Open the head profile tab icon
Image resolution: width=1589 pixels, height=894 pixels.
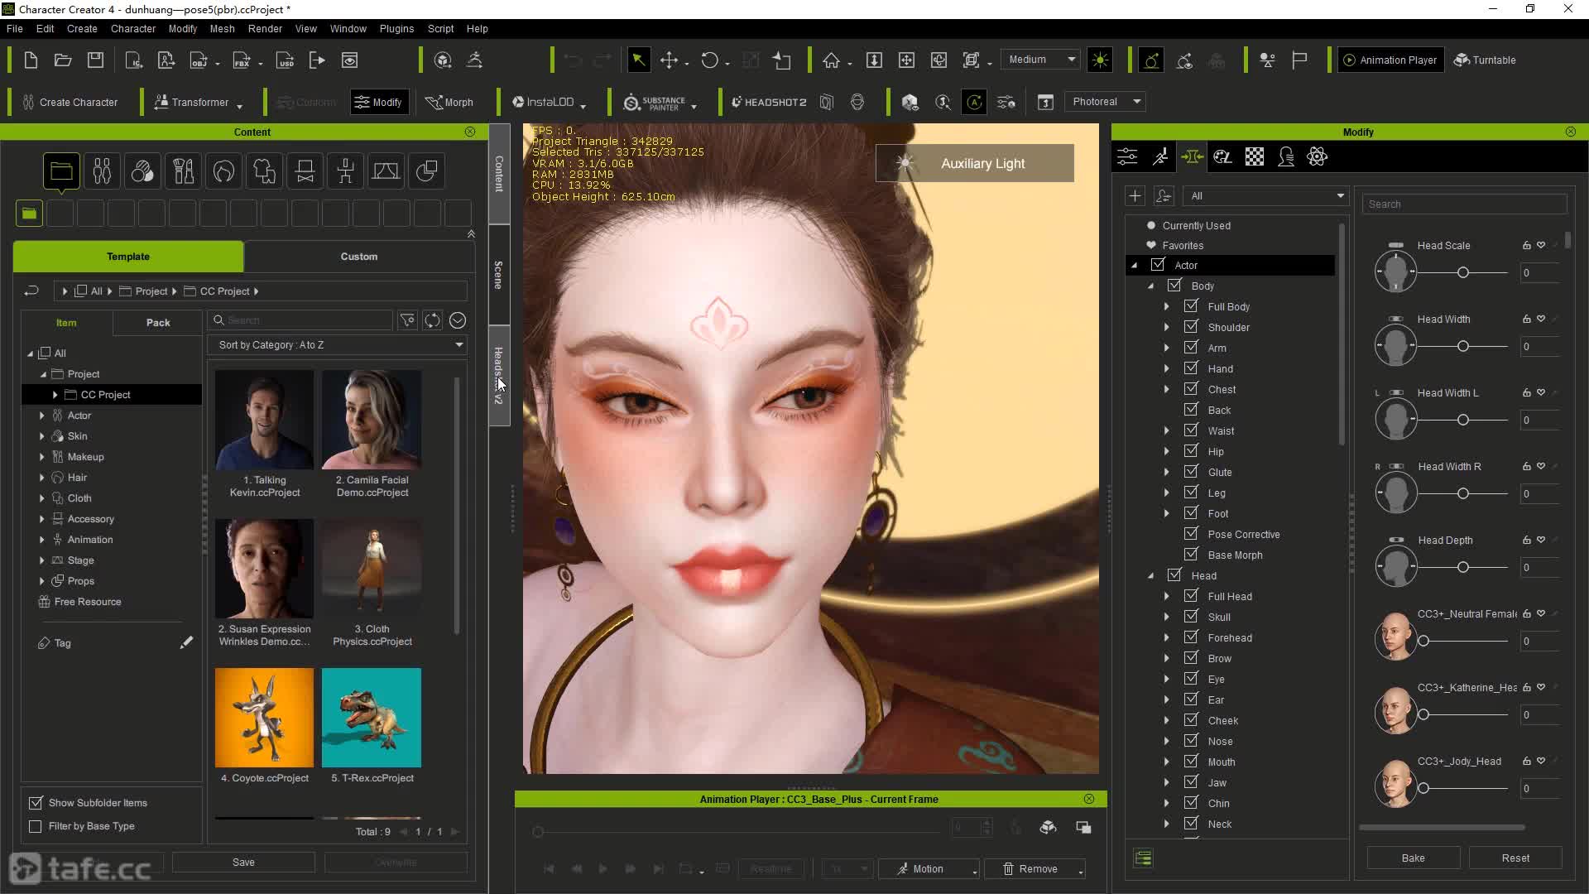[x=1286, y=156]
